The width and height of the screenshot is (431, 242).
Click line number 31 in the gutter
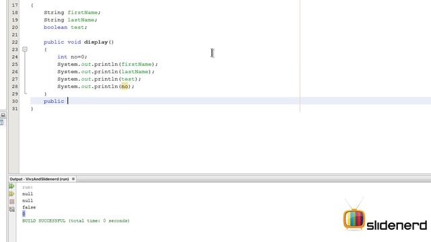point(15,109)
